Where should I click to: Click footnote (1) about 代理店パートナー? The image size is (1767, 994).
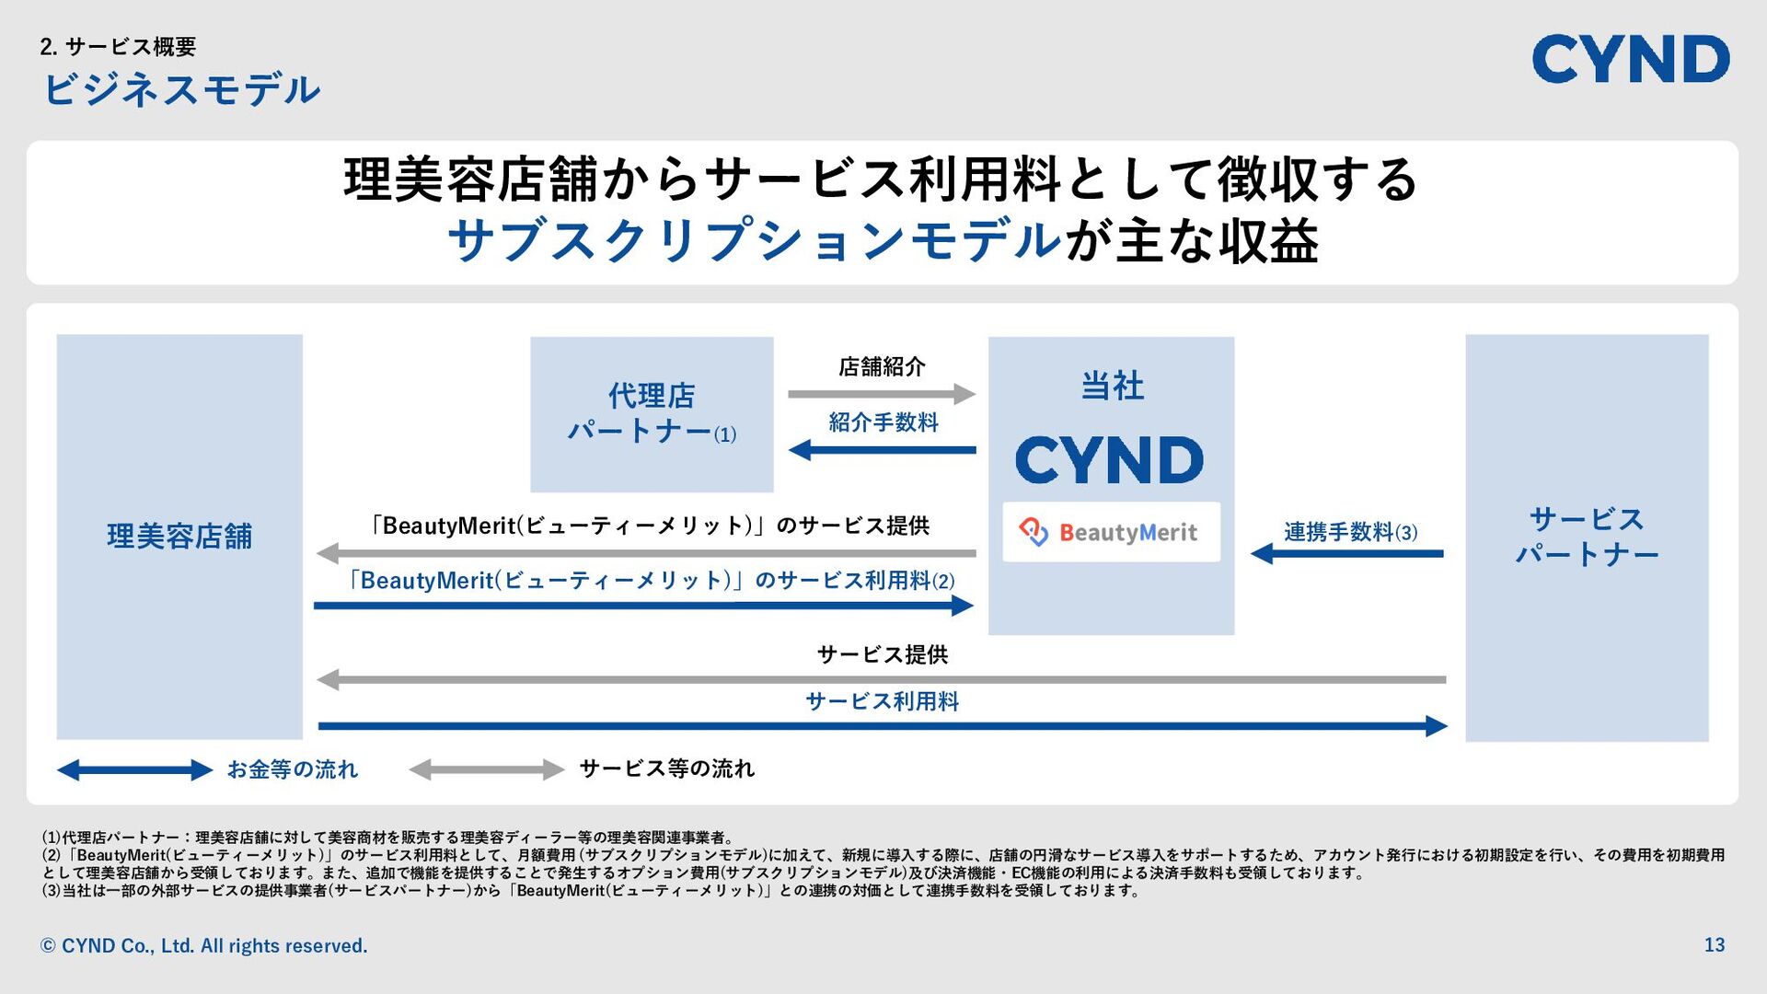pyautogui.click(x=388, y=838)
